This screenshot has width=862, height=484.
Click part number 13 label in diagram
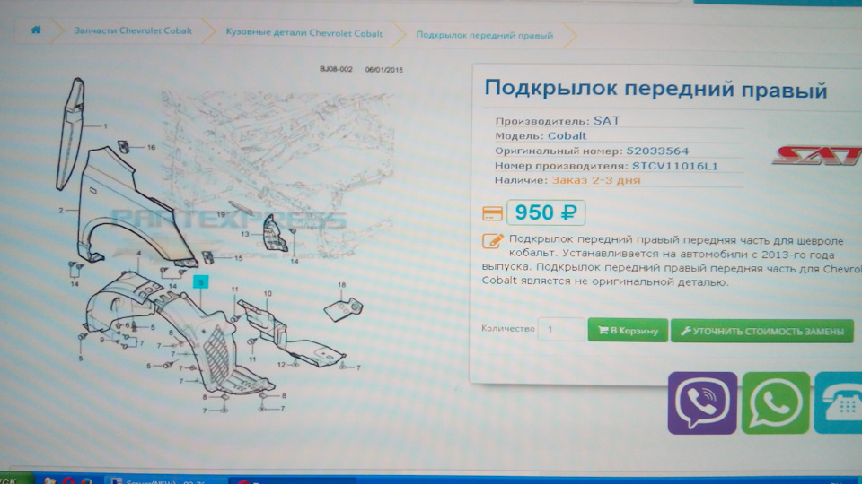pos(245,234)
